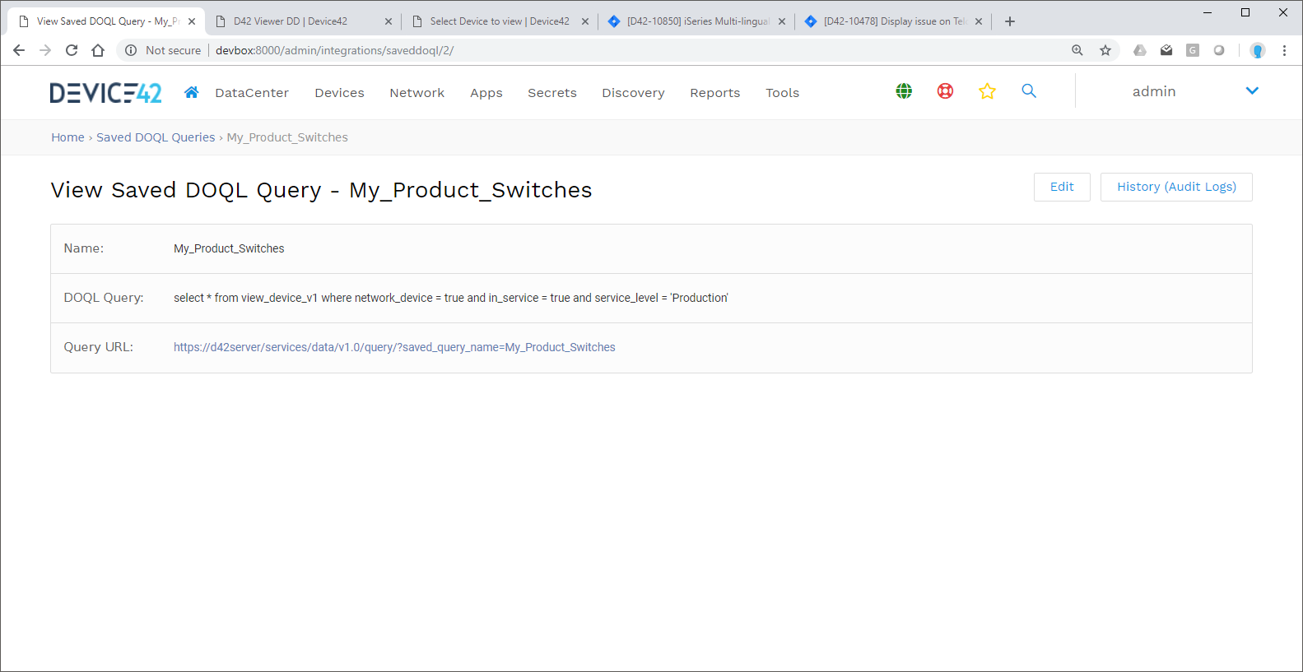The image size is (1303, 672).
Task: Open a new browser tab
Action: coord(1010,21)
